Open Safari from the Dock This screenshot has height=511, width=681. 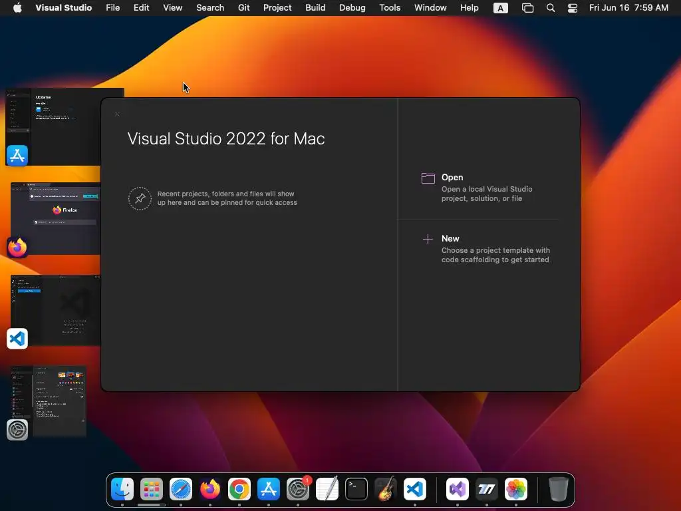[181, 489]
